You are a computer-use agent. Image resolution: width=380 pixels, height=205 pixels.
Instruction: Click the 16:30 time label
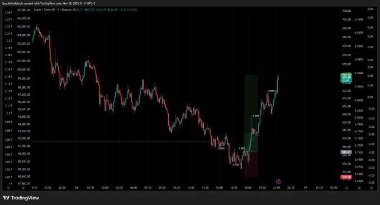[x=234, y=188]
